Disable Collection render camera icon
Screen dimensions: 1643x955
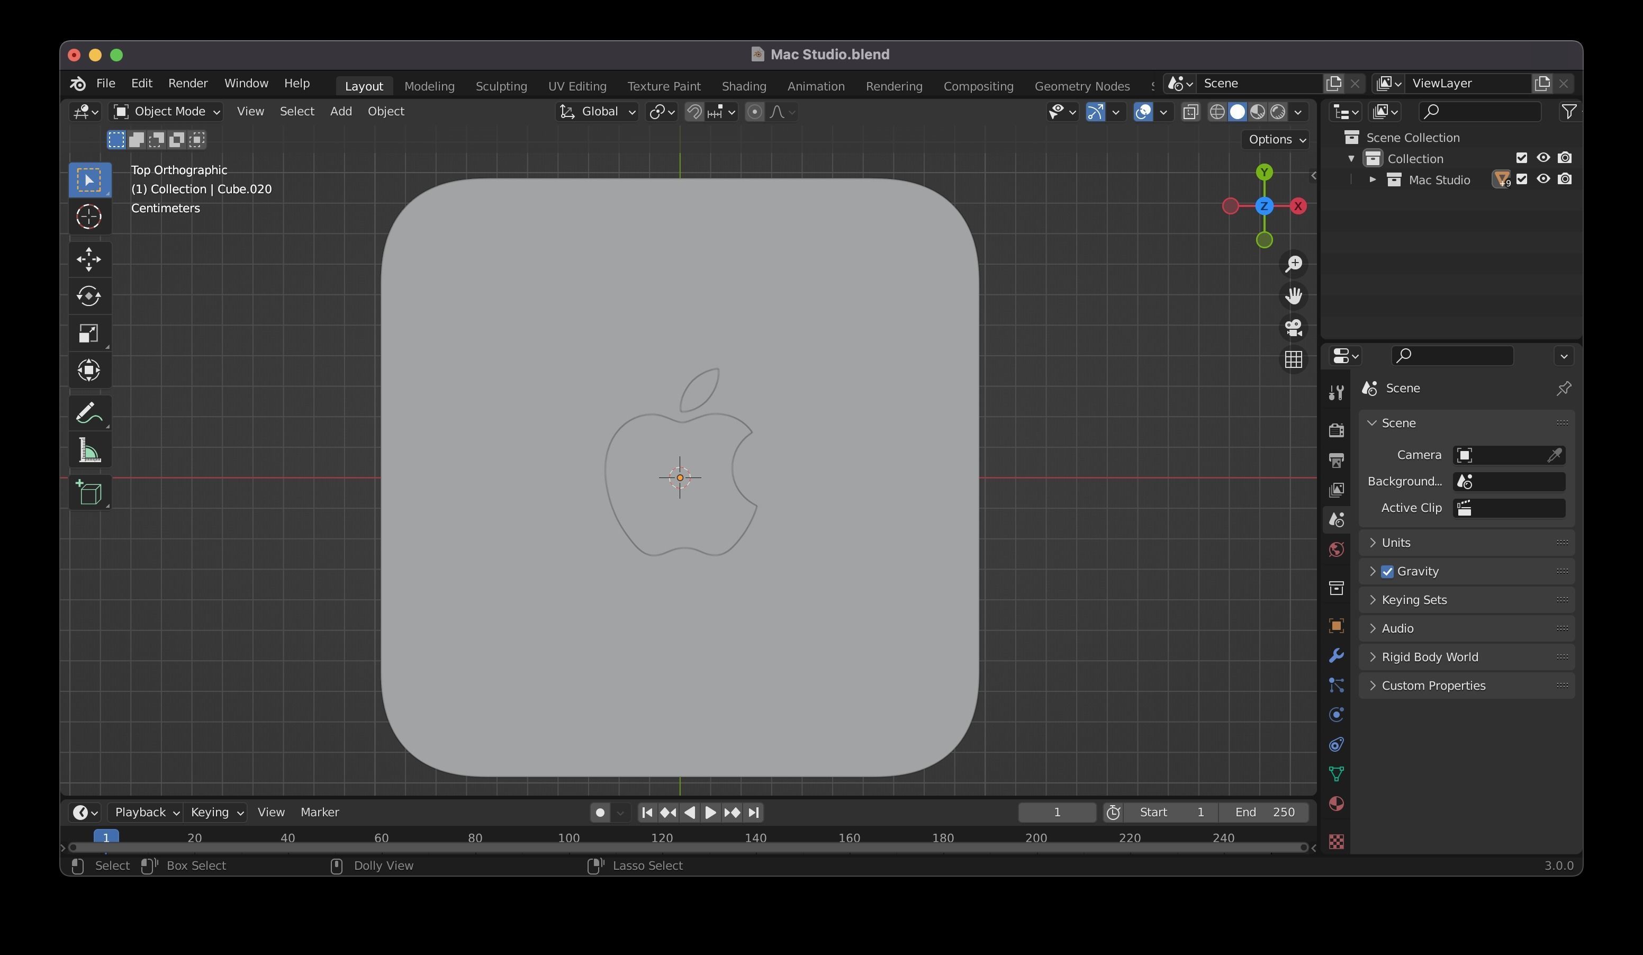click(x=1565, y=158)
